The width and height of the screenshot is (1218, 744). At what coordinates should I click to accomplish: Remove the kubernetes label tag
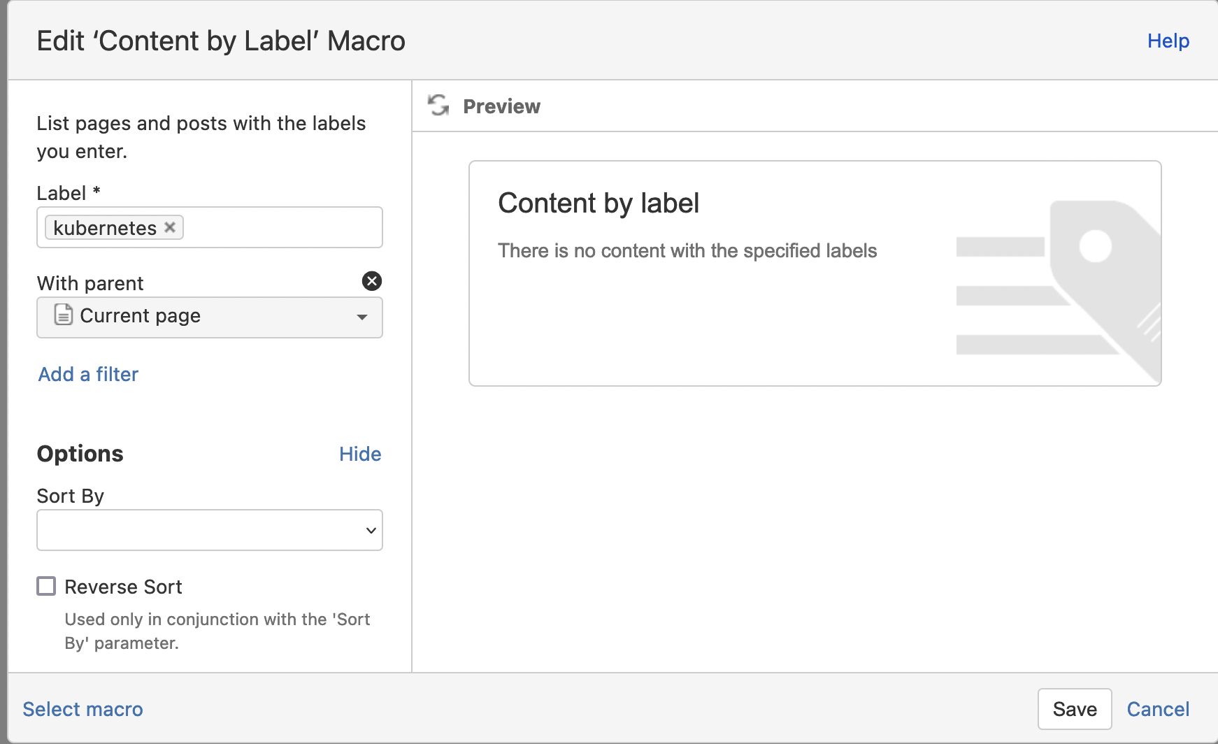point(170,227)
